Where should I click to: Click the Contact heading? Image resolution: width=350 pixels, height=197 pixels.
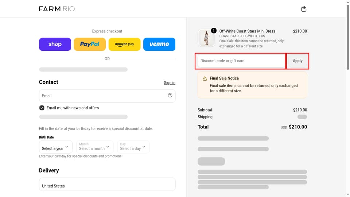(48, 82)
